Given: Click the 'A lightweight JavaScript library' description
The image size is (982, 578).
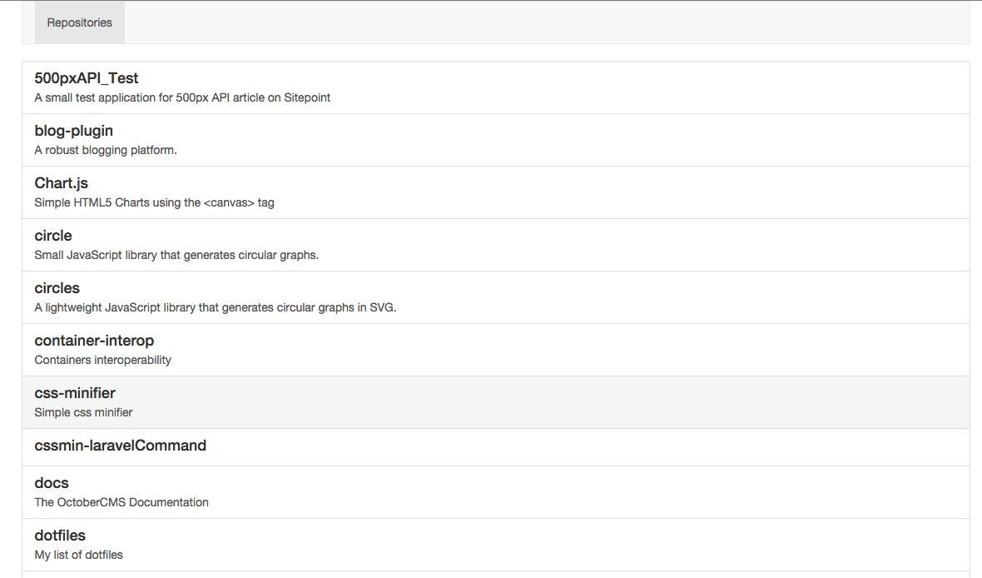Looking at the screenshot, I should (x=216, y=307).
